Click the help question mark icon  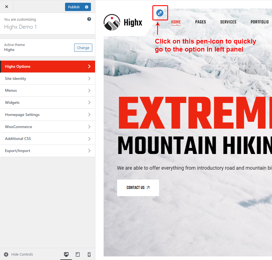click(x=89, y=19)
